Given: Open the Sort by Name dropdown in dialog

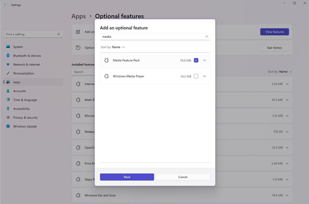Looking at the screenshot, I should pyautogui.click(x=113, y=47).
